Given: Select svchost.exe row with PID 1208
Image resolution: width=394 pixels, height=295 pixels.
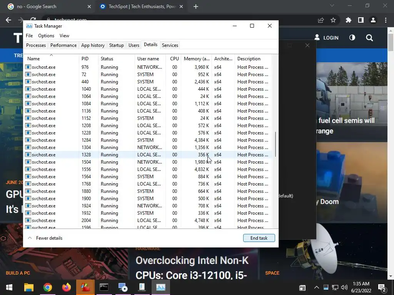Looking at the screenshot, I should point(148,126).
